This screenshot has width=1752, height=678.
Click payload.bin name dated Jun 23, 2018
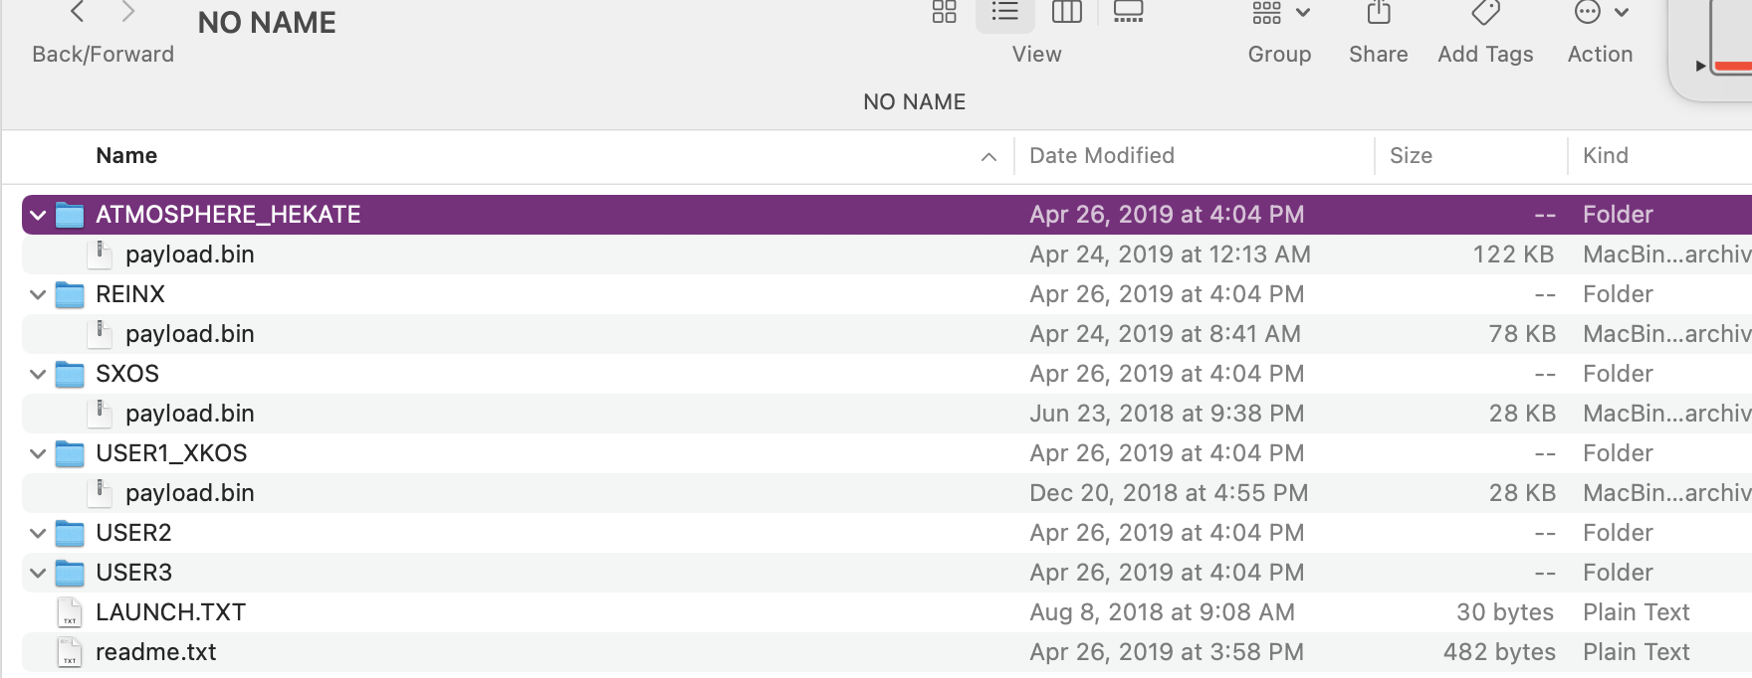pos(190,414)
